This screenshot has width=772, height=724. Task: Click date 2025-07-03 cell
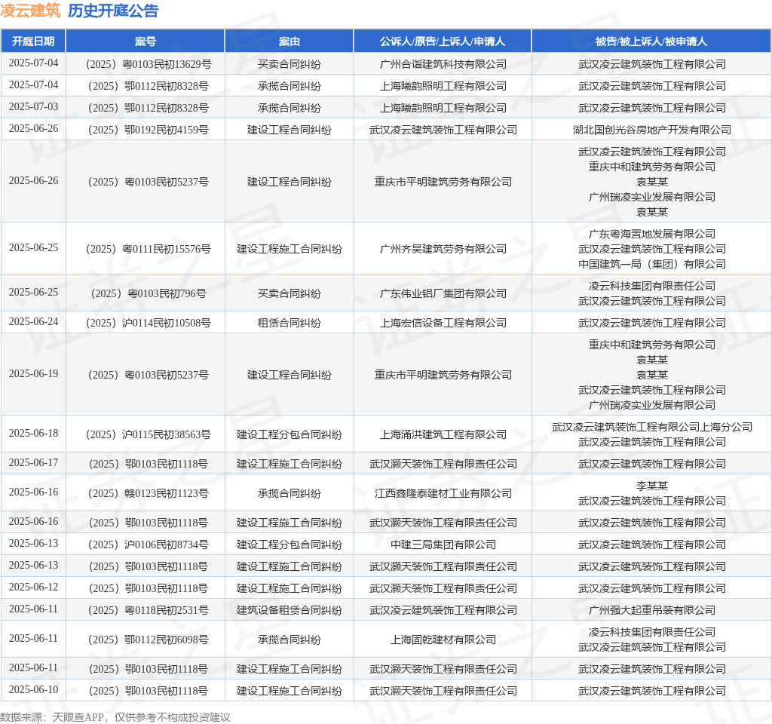point(33,107)
